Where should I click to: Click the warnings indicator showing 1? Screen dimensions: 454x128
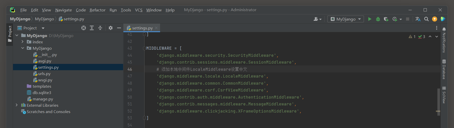[412, 37]
